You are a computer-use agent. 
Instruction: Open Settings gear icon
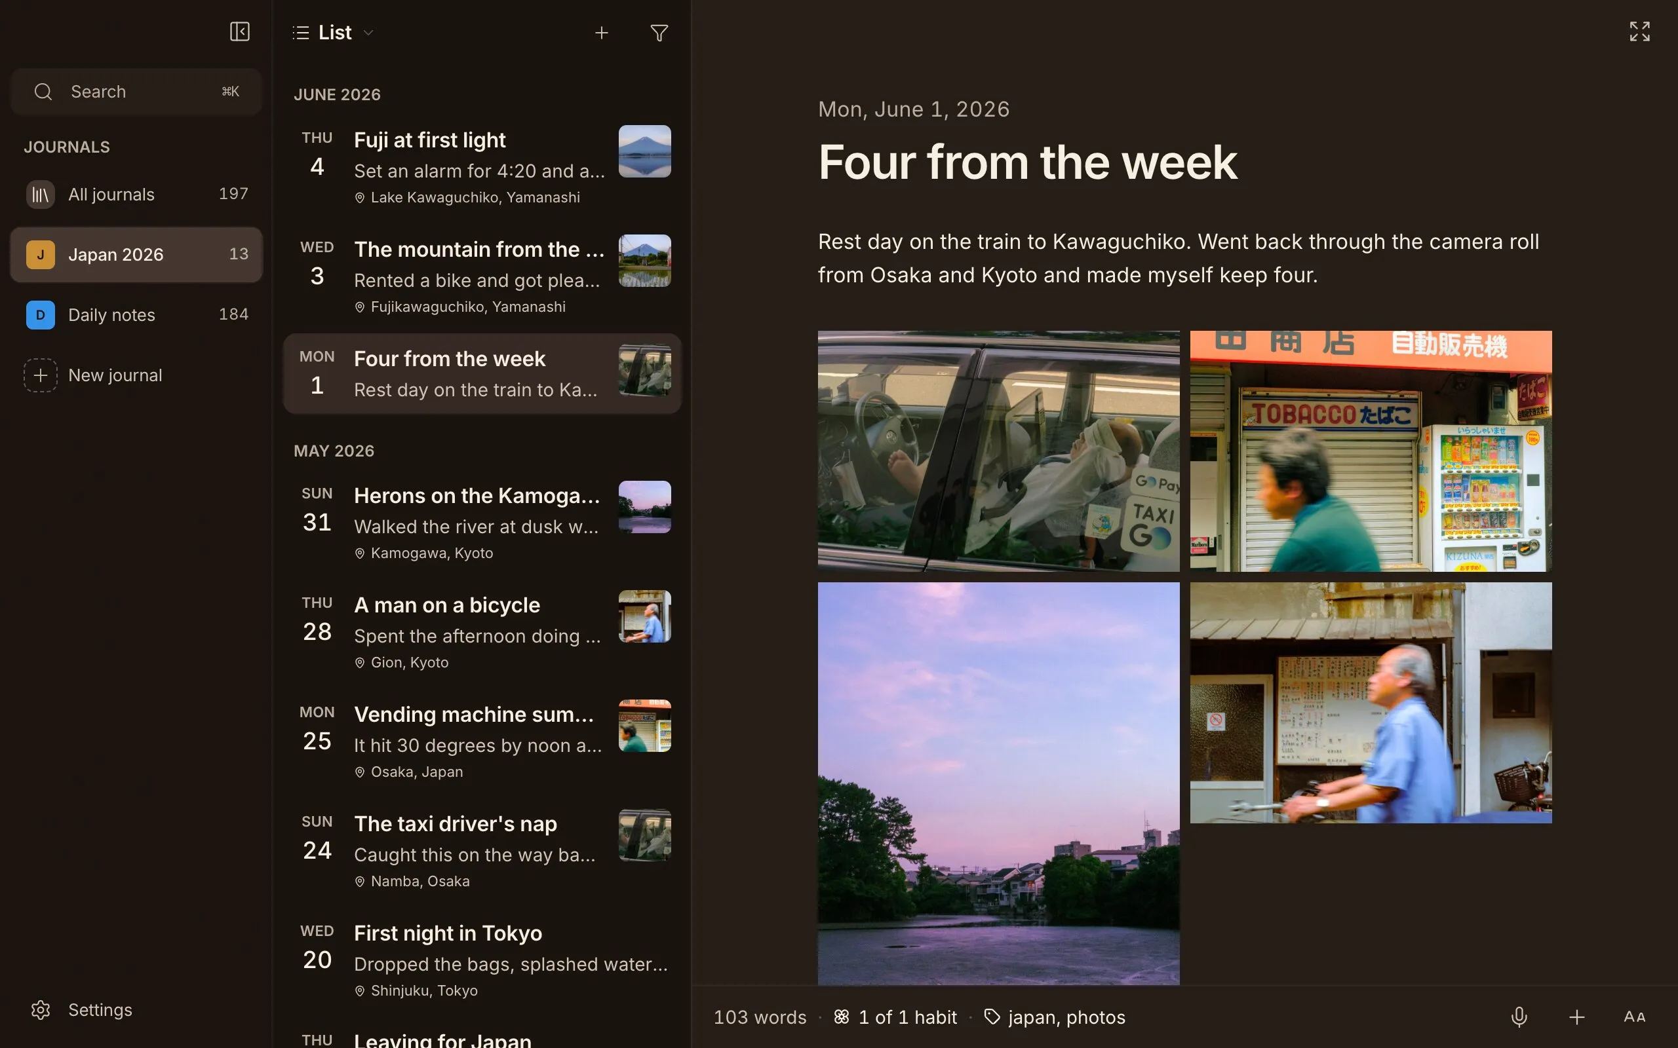click(41, 1010)
